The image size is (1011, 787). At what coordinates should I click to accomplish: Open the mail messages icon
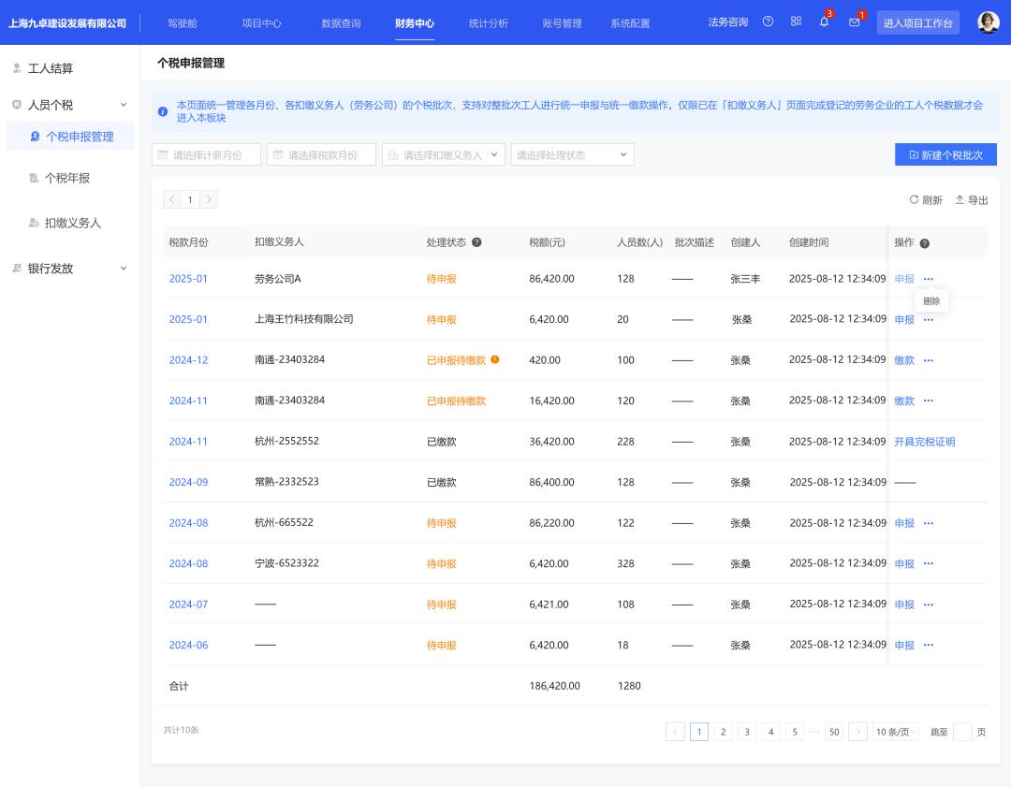point(854,22)
